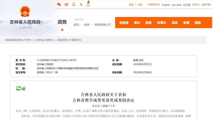Click centered 吉政函〔2023〕1号 under headline

pos(103,106)
